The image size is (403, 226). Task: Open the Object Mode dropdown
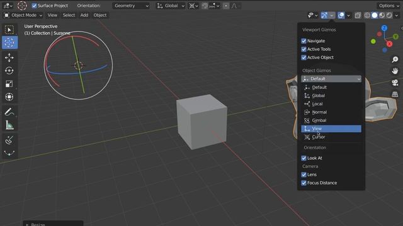23,15
